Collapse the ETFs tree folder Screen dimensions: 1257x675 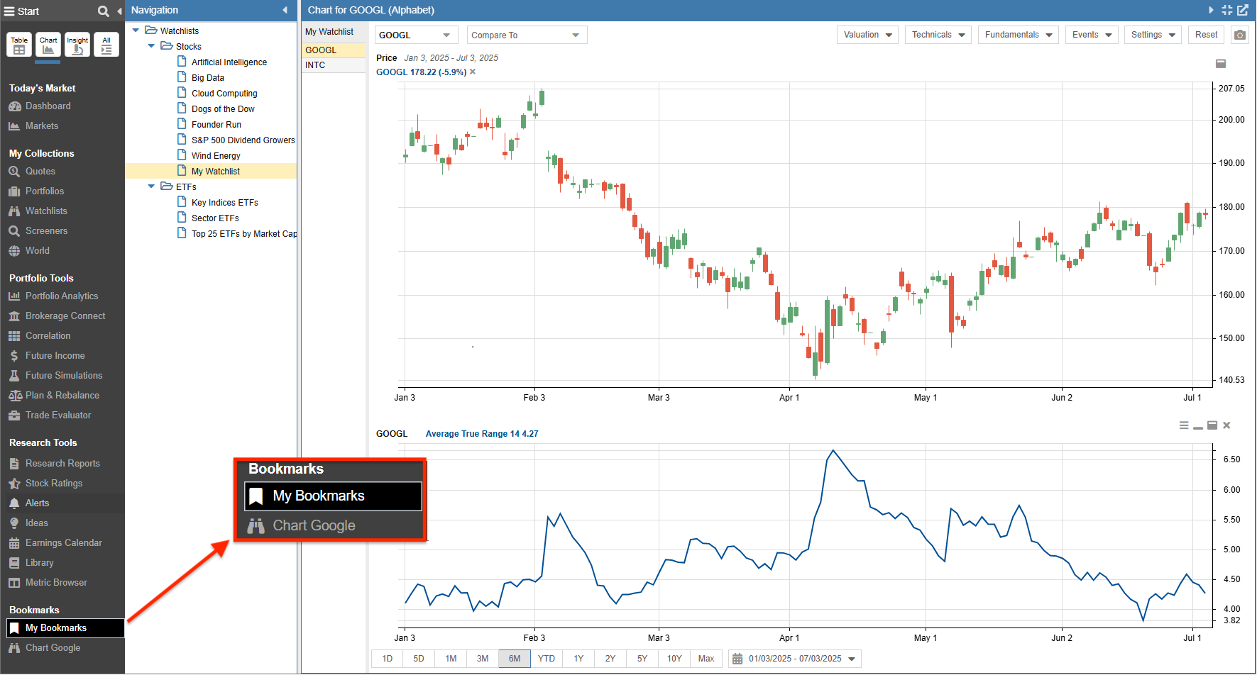click(x=151, y=186)
